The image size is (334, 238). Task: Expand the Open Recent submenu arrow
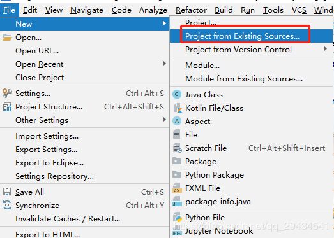[164, 64]
